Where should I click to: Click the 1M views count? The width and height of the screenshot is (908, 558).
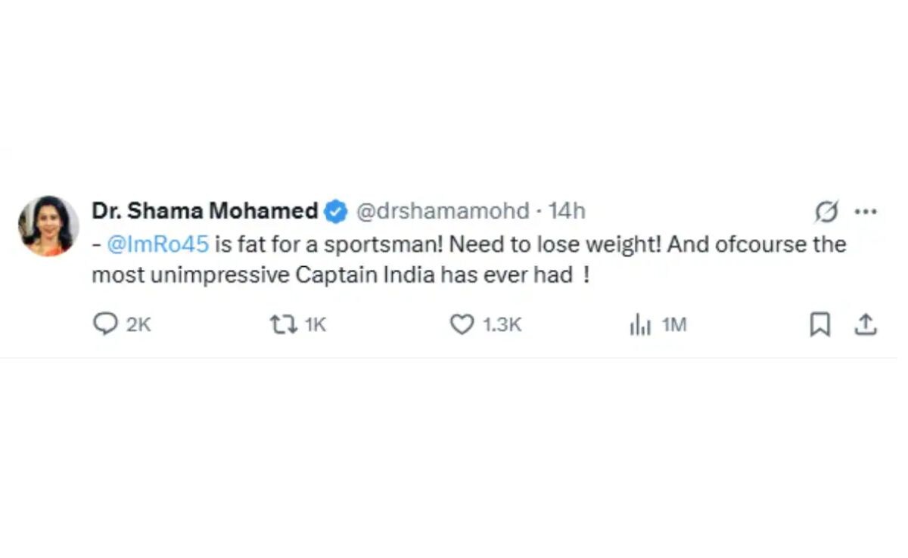[674, 325]
